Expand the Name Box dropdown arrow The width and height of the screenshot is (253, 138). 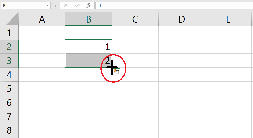pos(47,5)
